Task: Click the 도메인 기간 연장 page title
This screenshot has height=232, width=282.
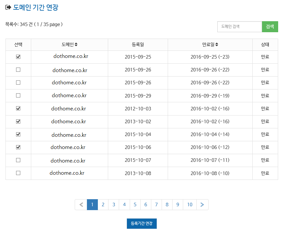Action: [x=36, y=7]
